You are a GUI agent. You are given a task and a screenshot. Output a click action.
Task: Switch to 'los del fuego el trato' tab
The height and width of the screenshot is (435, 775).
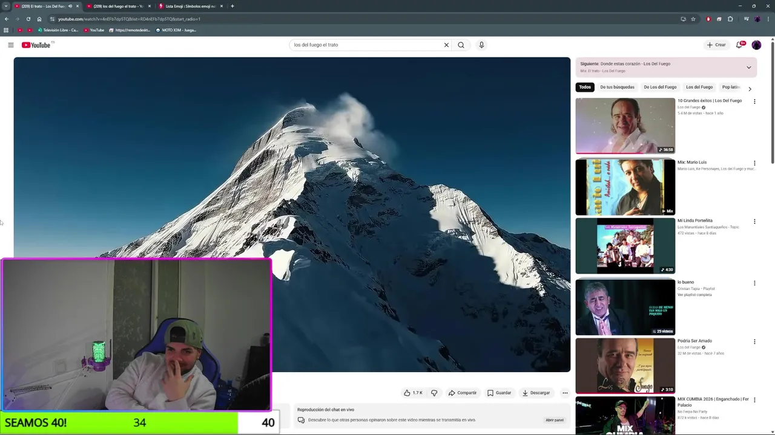[118, 6]
